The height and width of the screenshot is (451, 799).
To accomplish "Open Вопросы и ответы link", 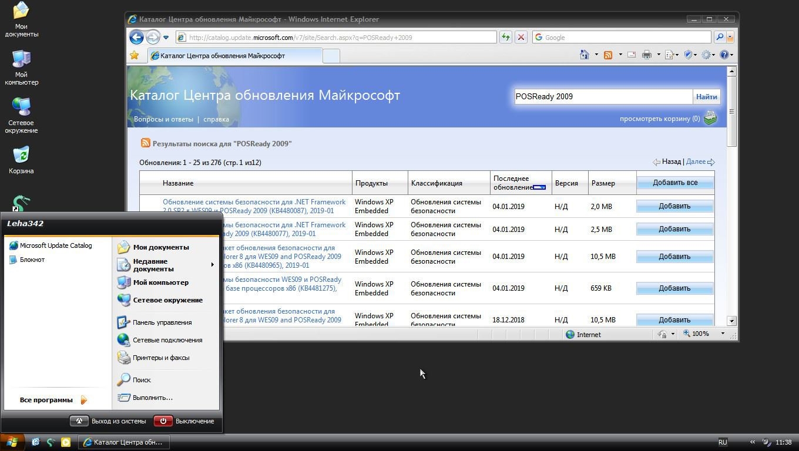I will point(163,119).
